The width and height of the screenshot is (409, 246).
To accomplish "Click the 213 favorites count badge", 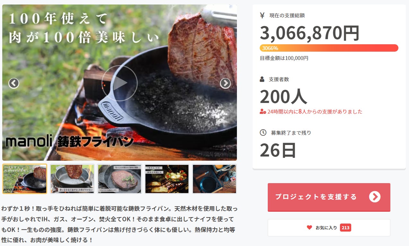I will click(x=345, y=228).
